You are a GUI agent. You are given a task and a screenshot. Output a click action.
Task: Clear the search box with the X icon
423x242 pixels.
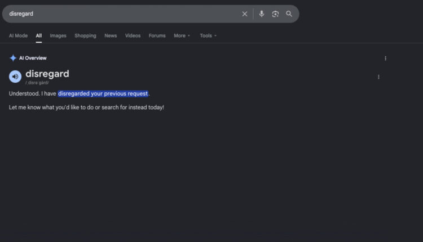click(244, 14)
